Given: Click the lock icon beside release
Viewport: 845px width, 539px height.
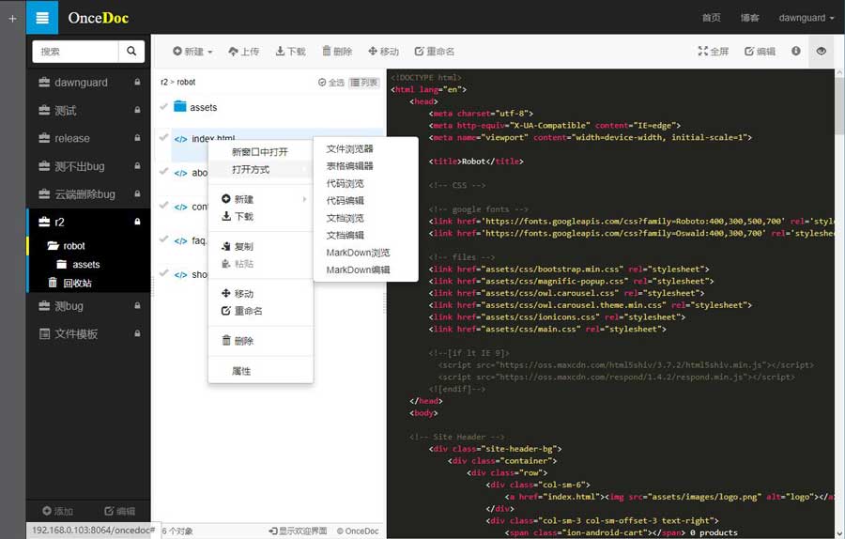Looking at the screenshot, I should pos(137,138).
